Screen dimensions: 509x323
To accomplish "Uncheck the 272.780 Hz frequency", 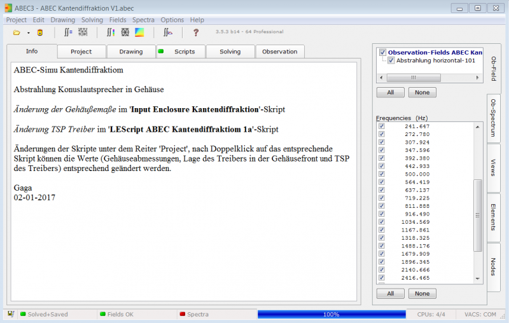I will (381, 134).
